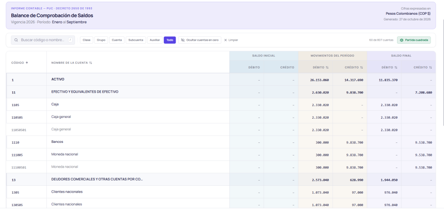
Task: Sort Movimientos Crédito column arrows
Action: 361,68
